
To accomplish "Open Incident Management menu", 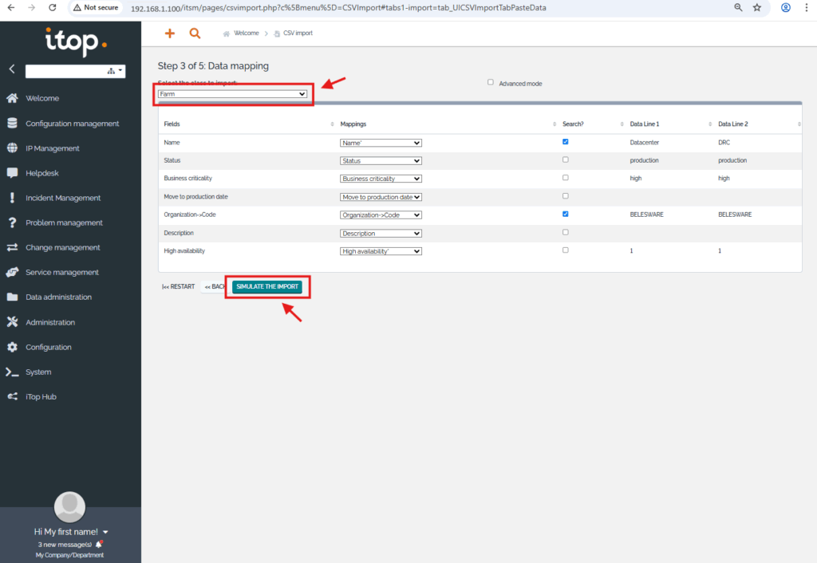I will tap(63, 198).
